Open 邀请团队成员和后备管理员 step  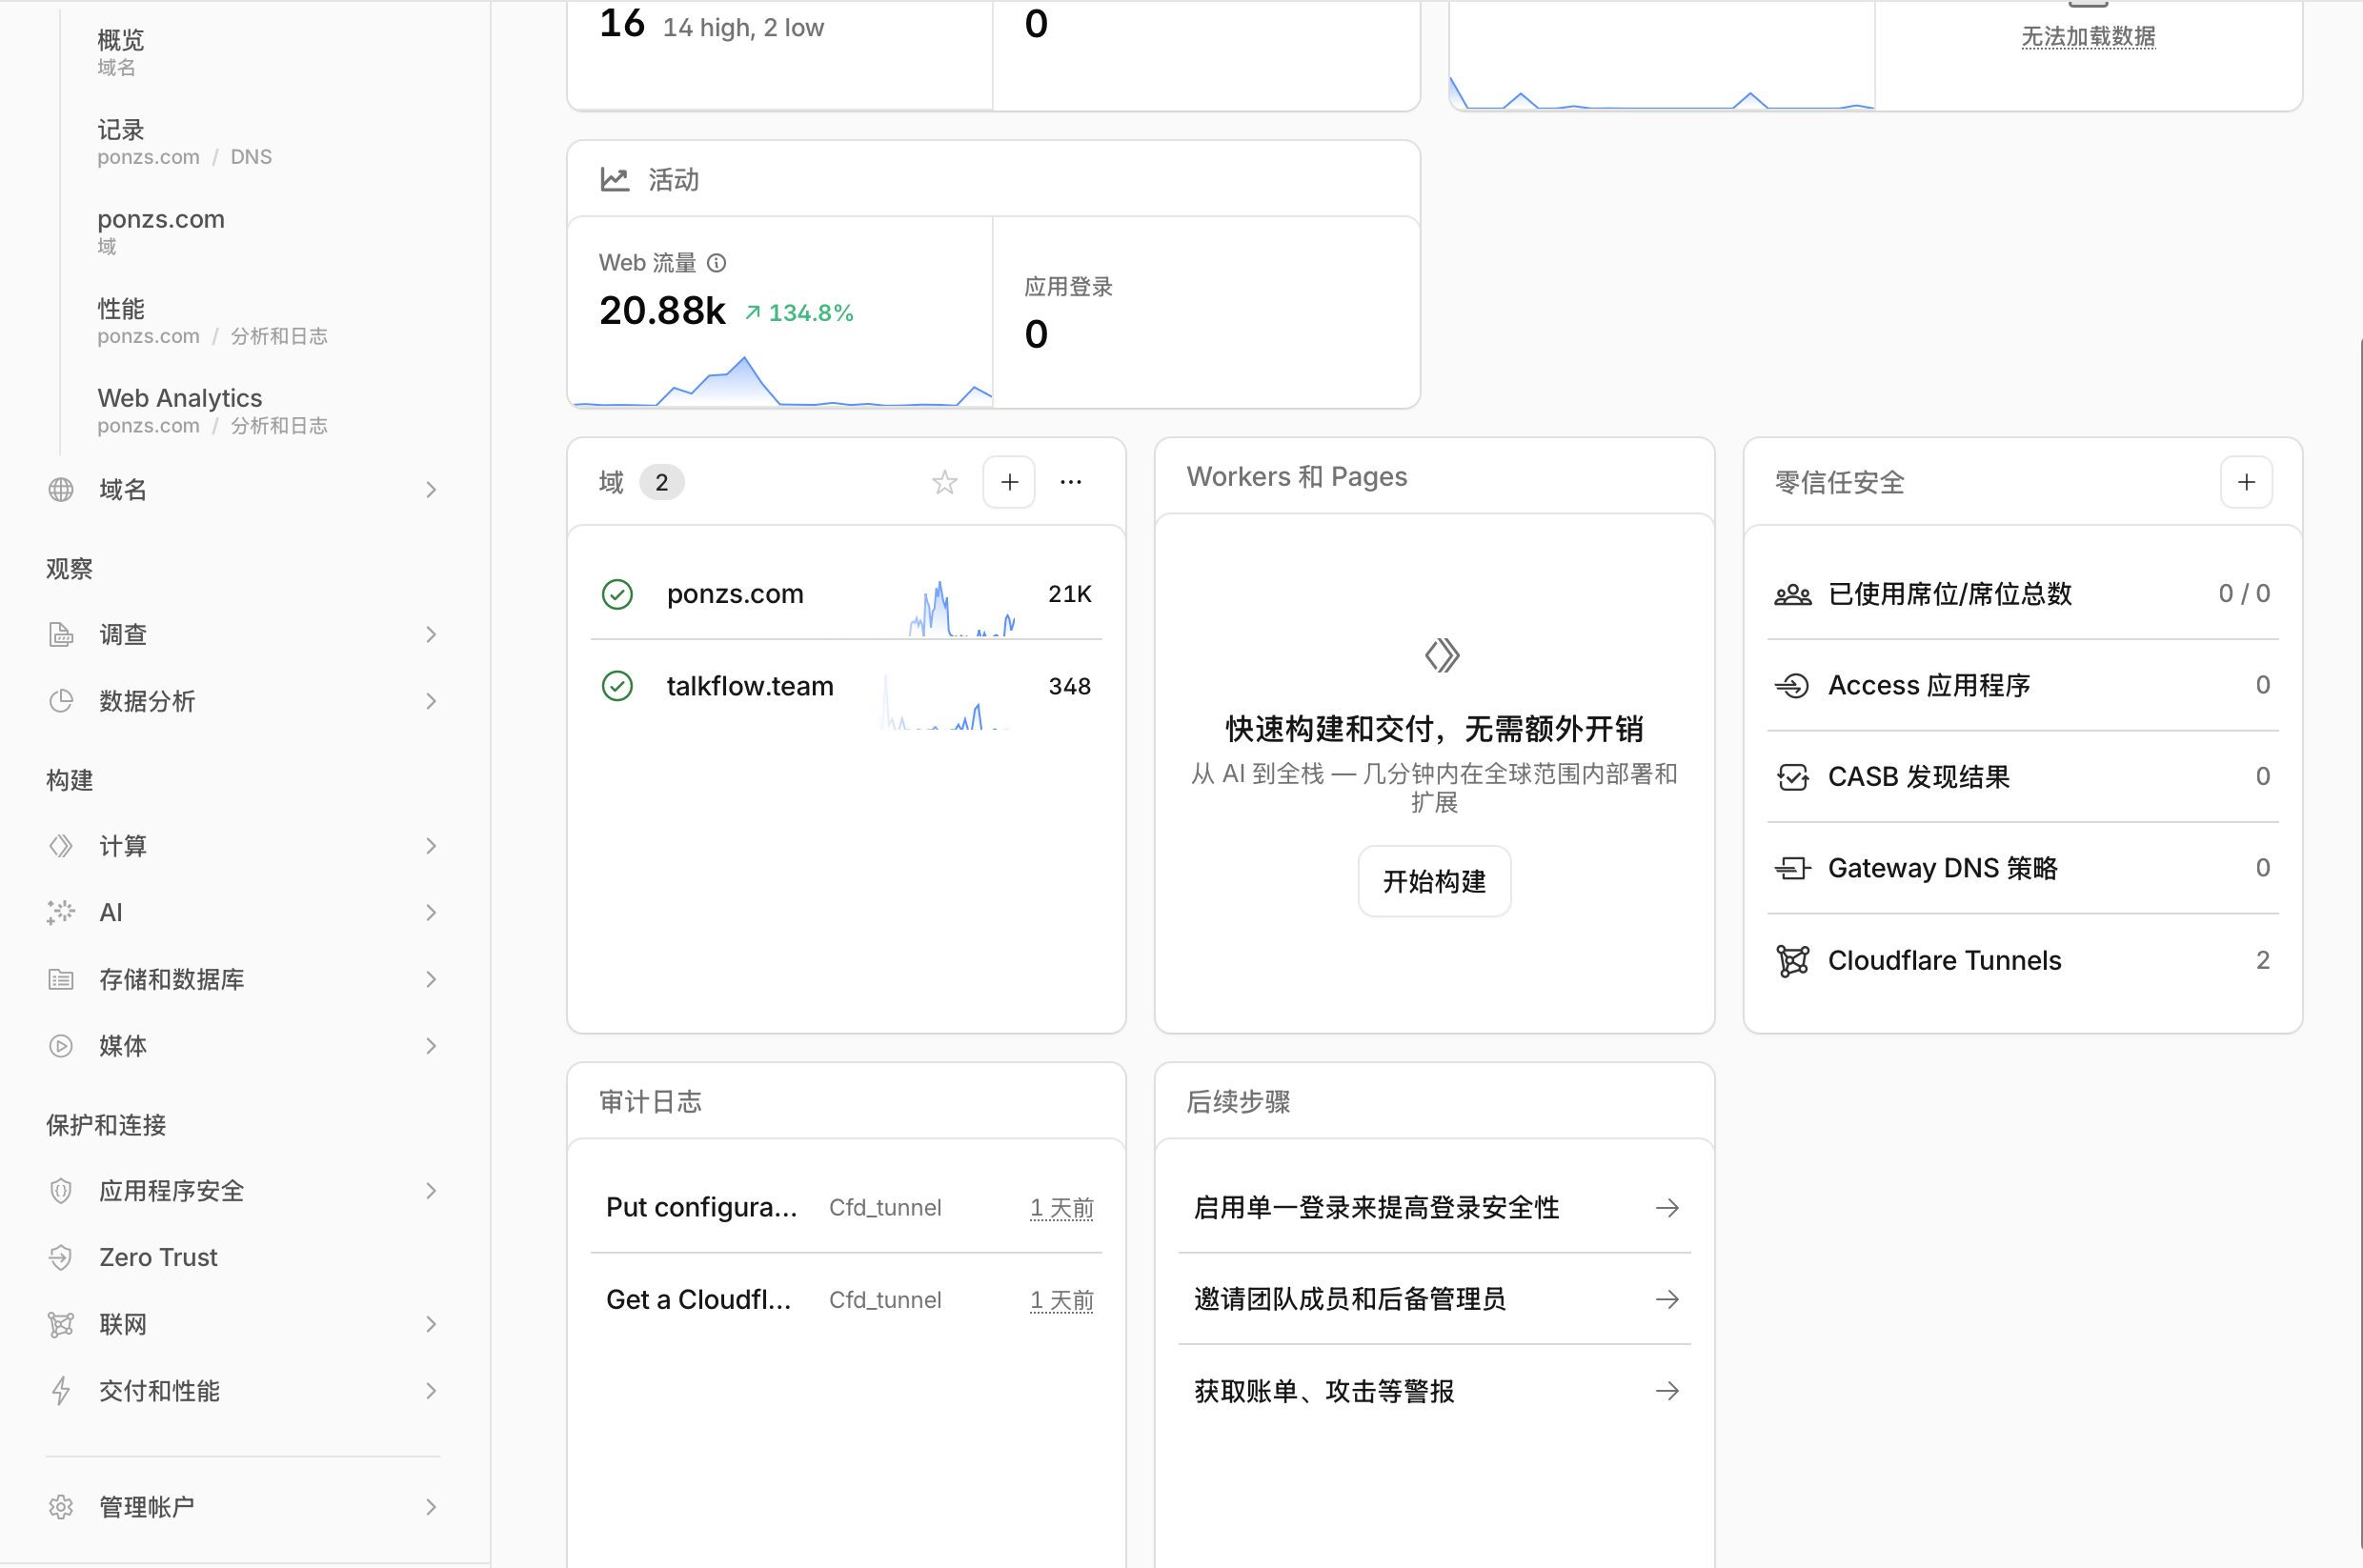tap(1434, 1299)
